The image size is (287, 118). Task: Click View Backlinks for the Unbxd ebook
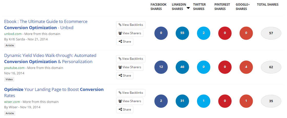(131, 25)
